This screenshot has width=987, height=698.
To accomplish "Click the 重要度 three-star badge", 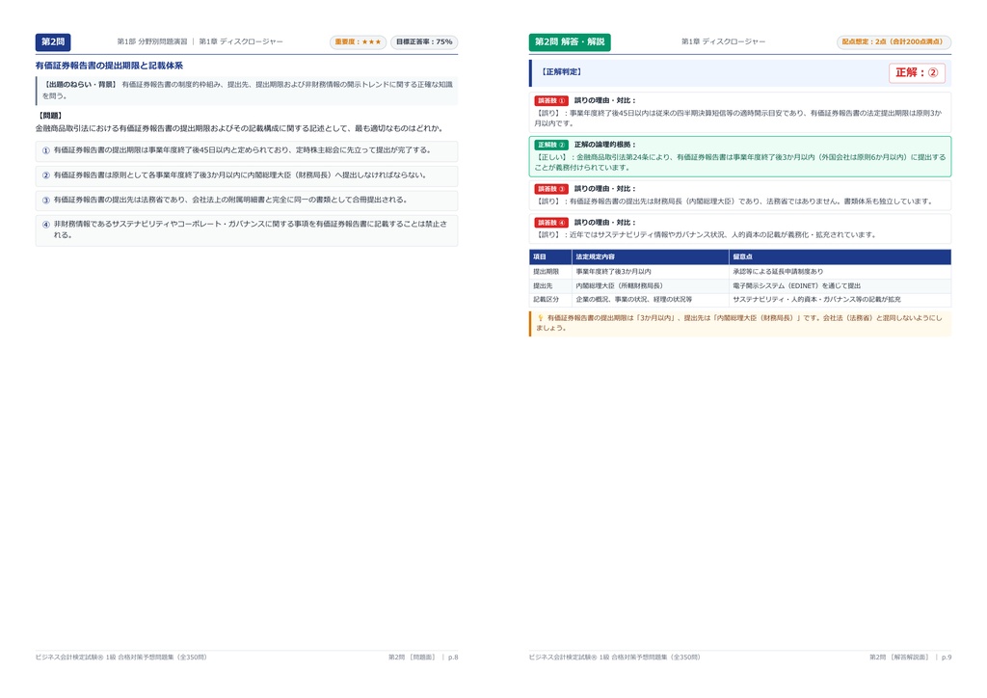I will 358,42.
